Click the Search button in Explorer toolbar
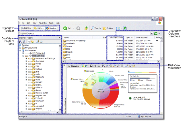182x136 pixels. 96,28
